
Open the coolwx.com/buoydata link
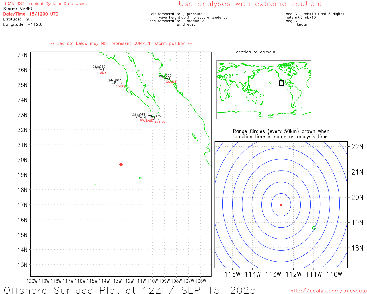(x=329, y=291)
